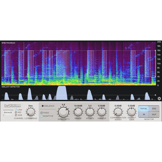Click the DeSibilizer logo
This screenshot has width=162, height=162.
coord(13,106)
